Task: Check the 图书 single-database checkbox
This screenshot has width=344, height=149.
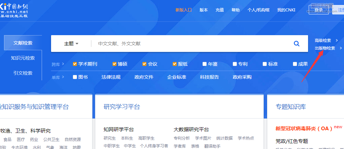Action: (x=75, y=77)
